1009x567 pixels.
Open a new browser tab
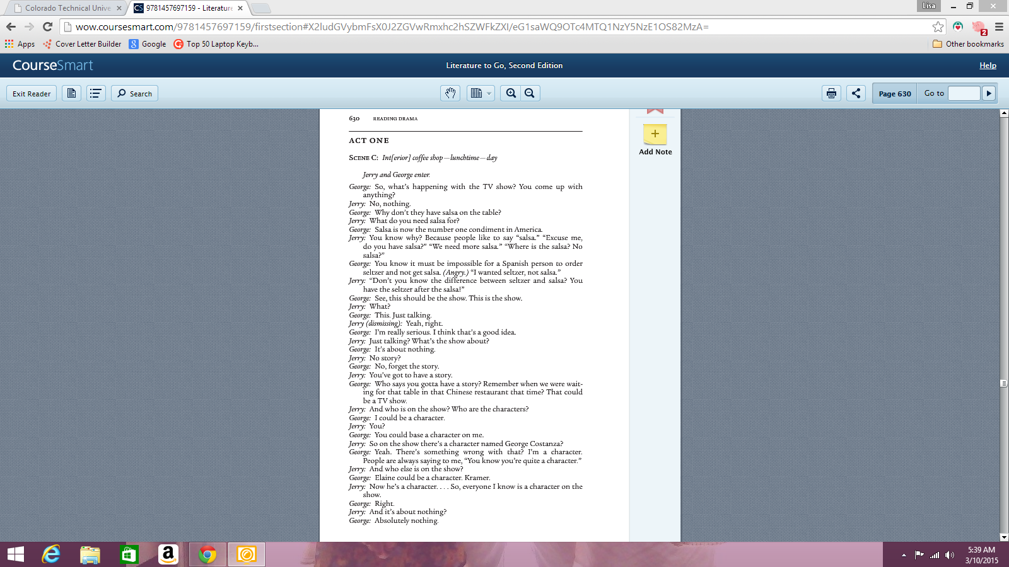click(x=260, y=8)
